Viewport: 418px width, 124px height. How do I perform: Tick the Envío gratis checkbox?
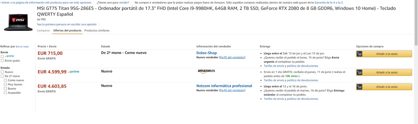pyautogui.click(x=2, y=61)
